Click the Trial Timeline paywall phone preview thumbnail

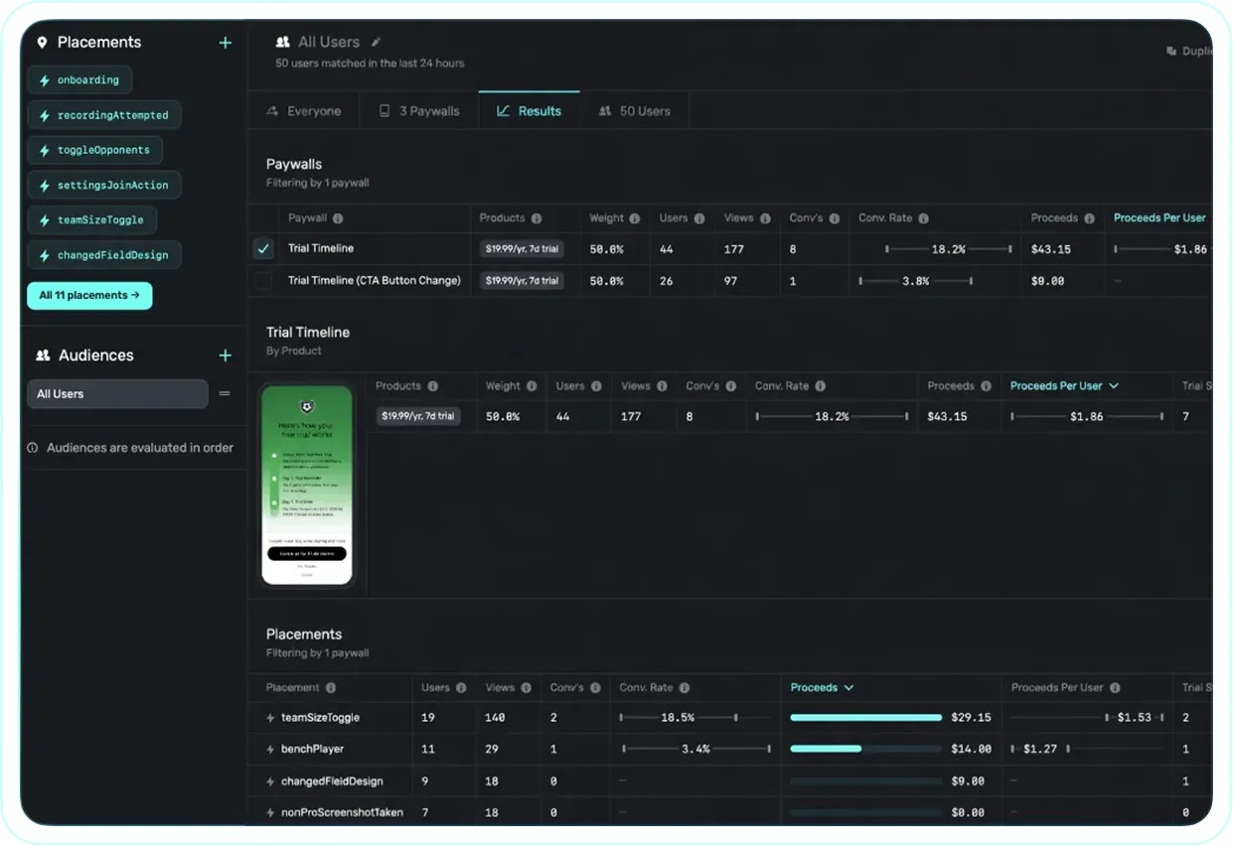(x=307, y=486)
